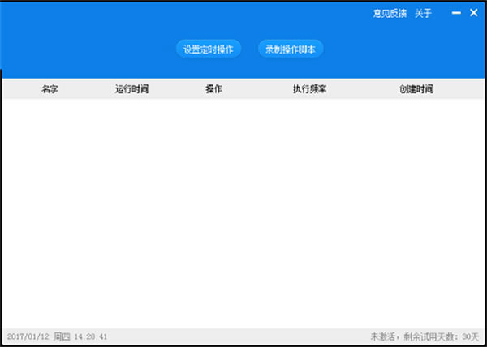Viewport: 487px width, 347px height.
Task: Click header row gap between 操作 and 执行频率
Action: pos(258,89)
